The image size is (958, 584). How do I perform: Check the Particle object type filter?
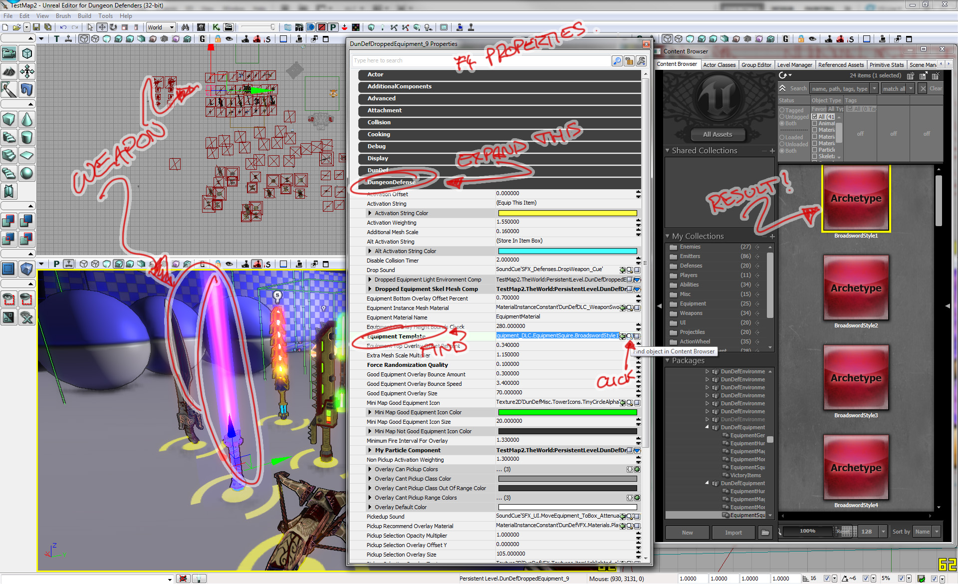(x=815, y=150)
